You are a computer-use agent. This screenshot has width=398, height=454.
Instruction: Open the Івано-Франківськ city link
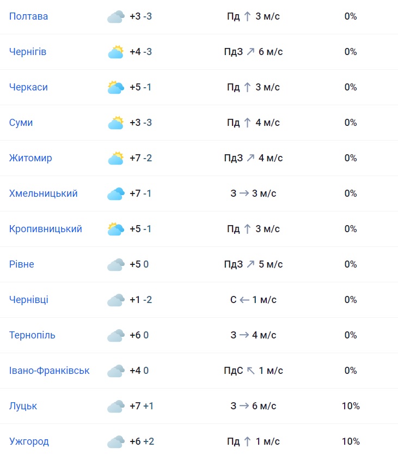pyautogui.click(x=50, y=371)
